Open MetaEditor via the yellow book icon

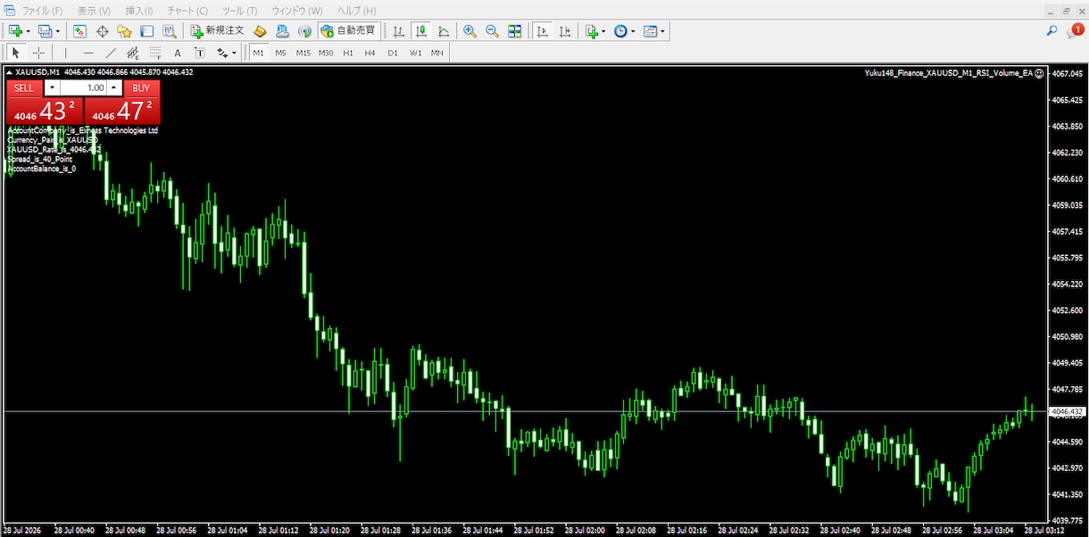pos(260,31)
